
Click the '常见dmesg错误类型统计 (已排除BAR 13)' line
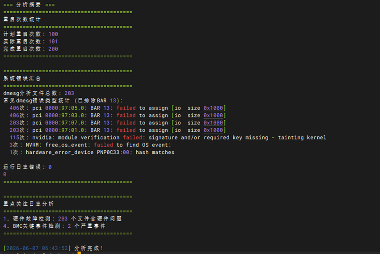pos(63,101)
